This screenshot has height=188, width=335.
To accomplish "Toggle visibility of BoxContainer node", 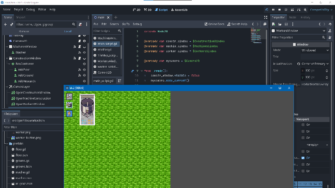I will [84, 64].
